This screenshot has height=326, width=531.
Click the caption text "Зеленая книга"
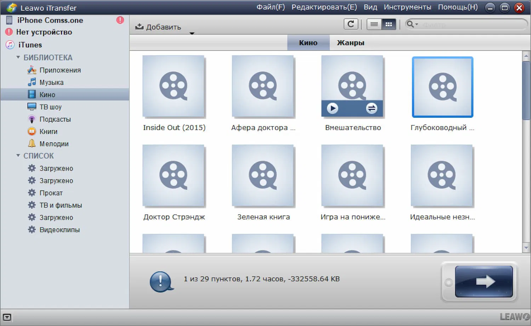pyautogui.click(x=263, y=217)
